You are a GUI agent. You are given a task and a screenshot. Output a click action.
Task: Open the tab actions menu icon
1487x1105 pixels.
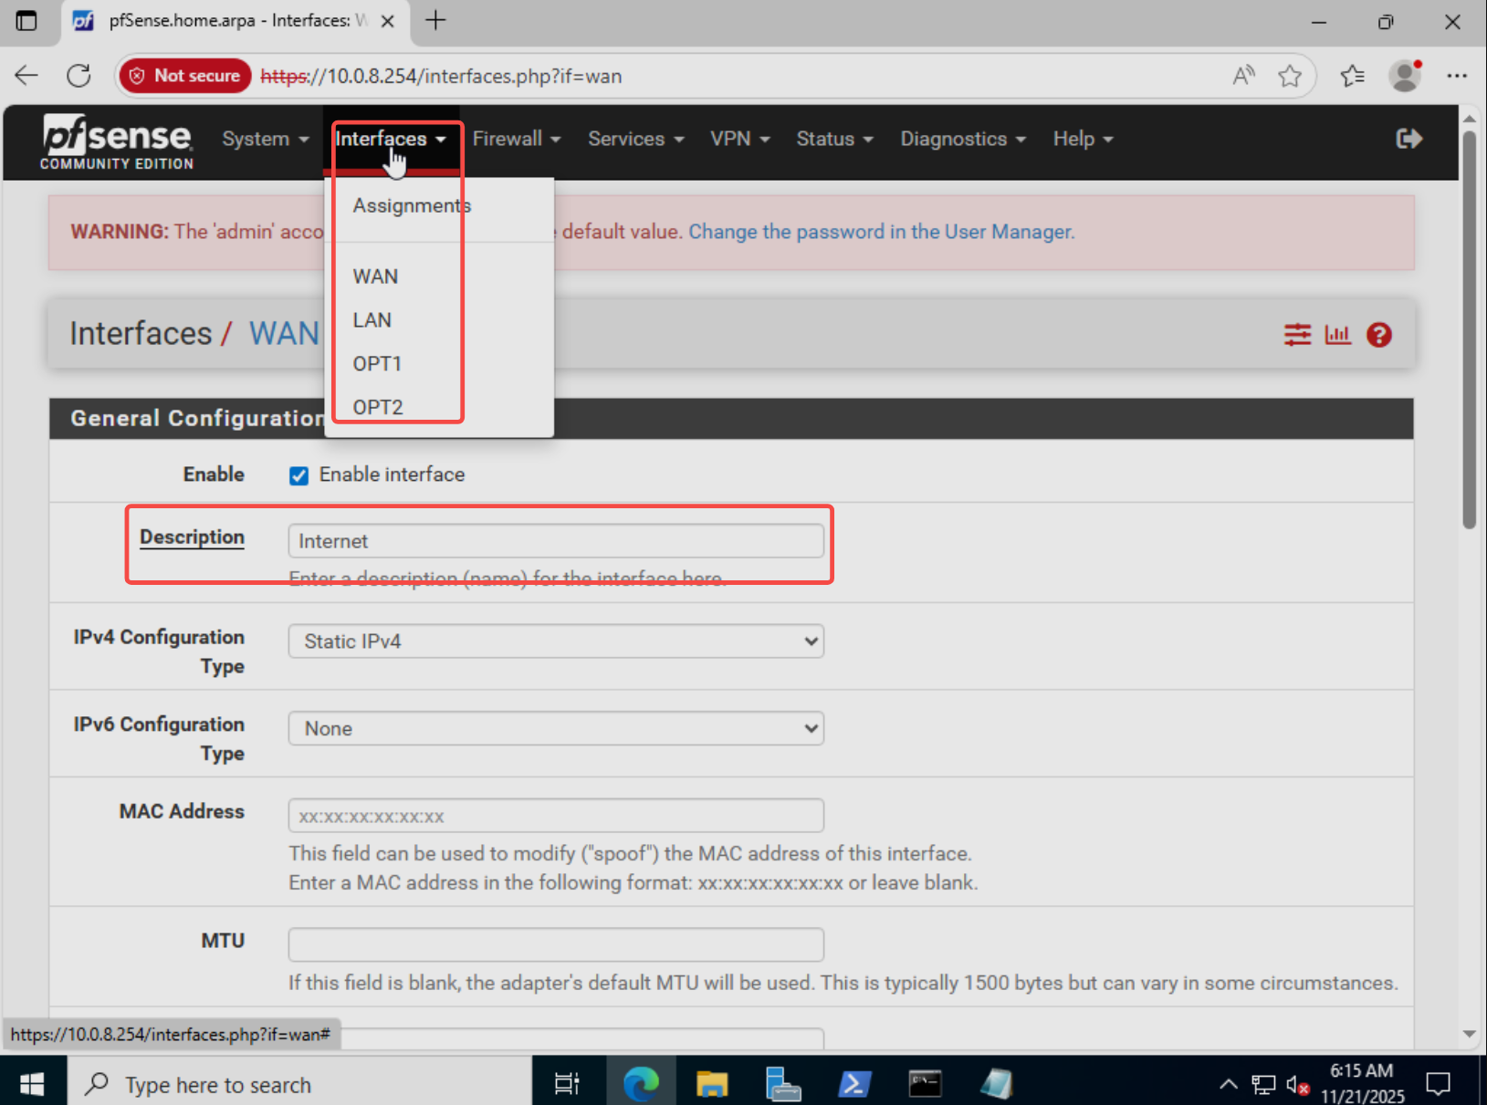coord(26,20)
